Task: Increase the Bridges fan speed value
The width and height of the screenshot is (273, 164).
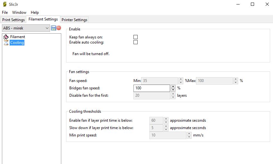Action: pyautogui.click(x=173, y=86)
